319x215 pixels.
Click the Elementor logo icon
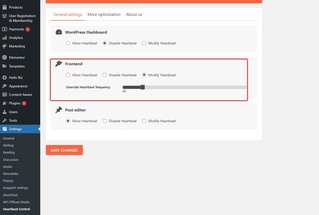(x=5, y=57)
